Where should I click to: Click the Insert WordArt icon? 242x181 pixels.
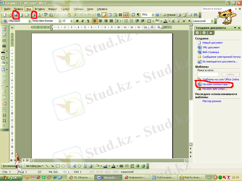coord(74,166)
